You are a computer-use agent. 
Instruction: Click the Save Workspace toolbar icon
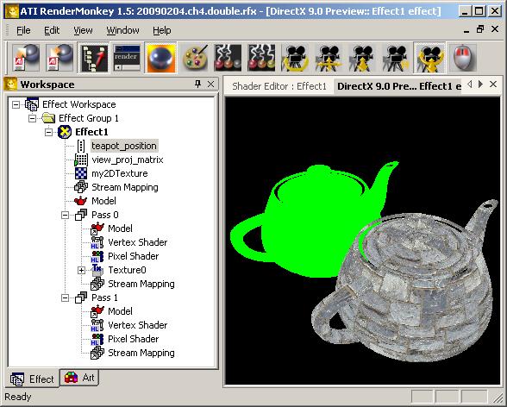click(59, 58)
